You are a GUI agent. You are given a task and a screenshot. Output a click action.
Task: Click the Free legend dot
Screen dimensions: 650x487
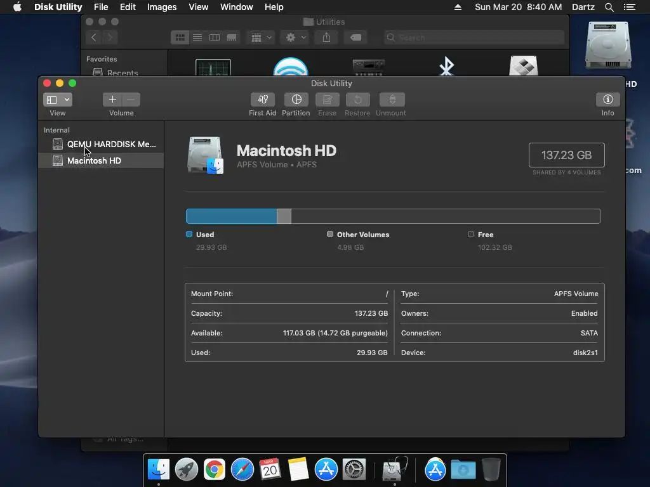[471, 234]
